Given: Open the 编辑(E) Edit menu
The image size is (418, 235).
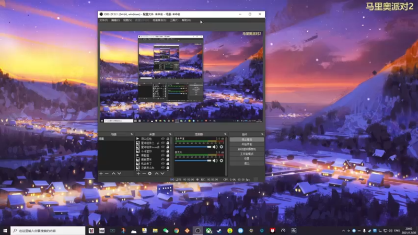Looking at the screenshot, I should pyautogui.click(x=115, y=20).
